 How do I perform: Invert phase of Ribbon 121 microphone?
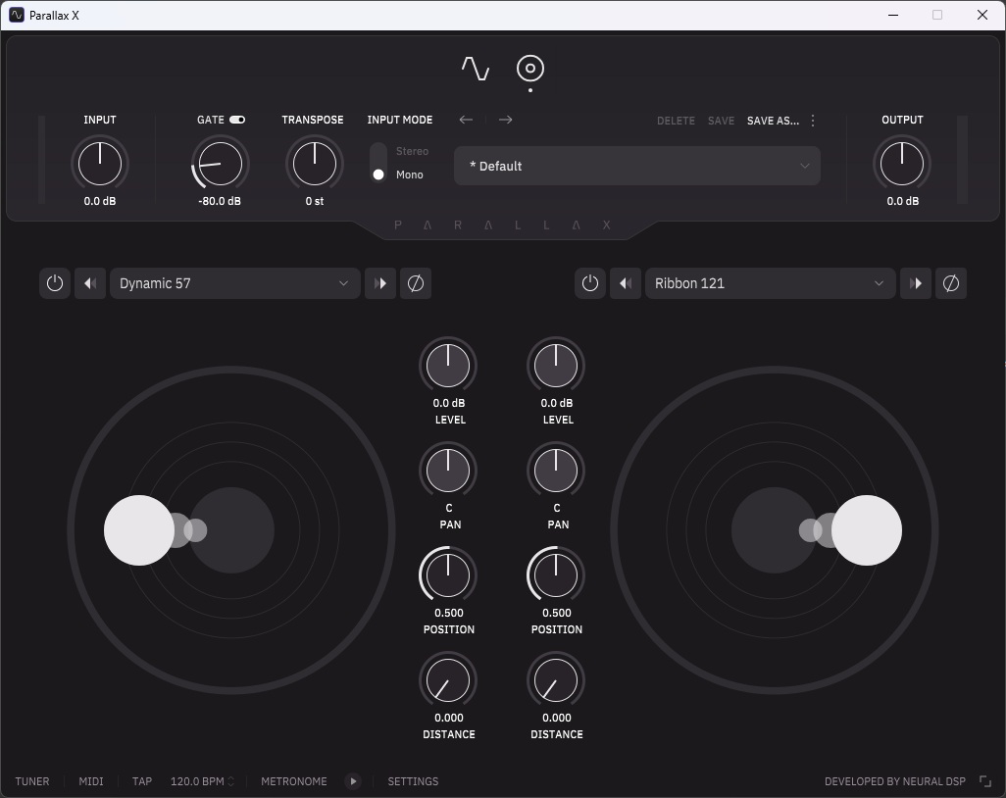pos(951,283)
